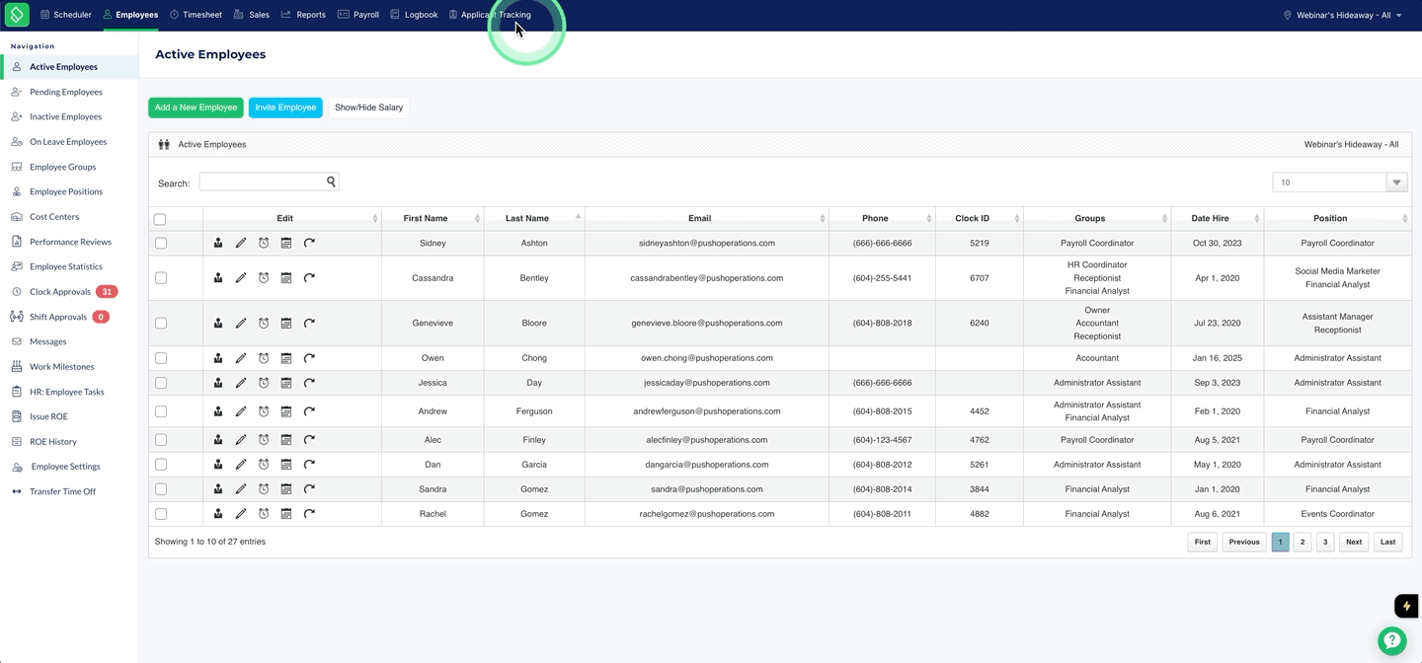
Task: Open the entries-per-page dropdown showing 10
Action: click(x=1340, y=183)
